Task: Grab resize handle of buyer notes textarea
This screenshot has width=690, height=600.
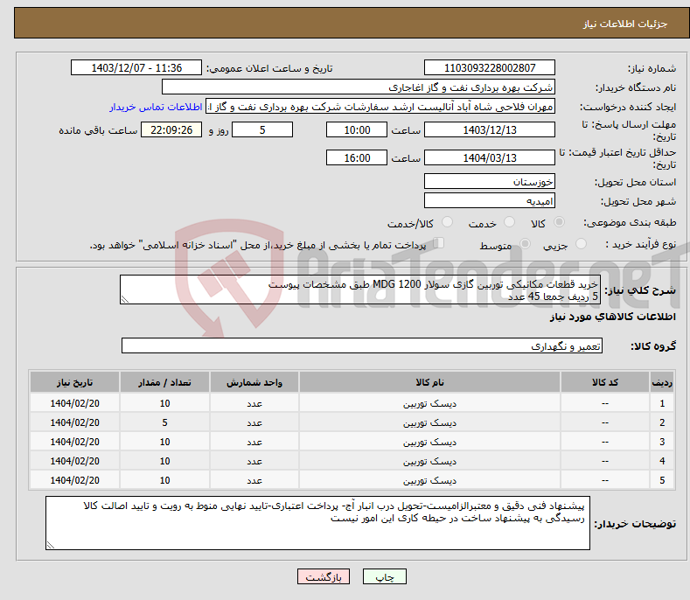Action: click(51, 545)
